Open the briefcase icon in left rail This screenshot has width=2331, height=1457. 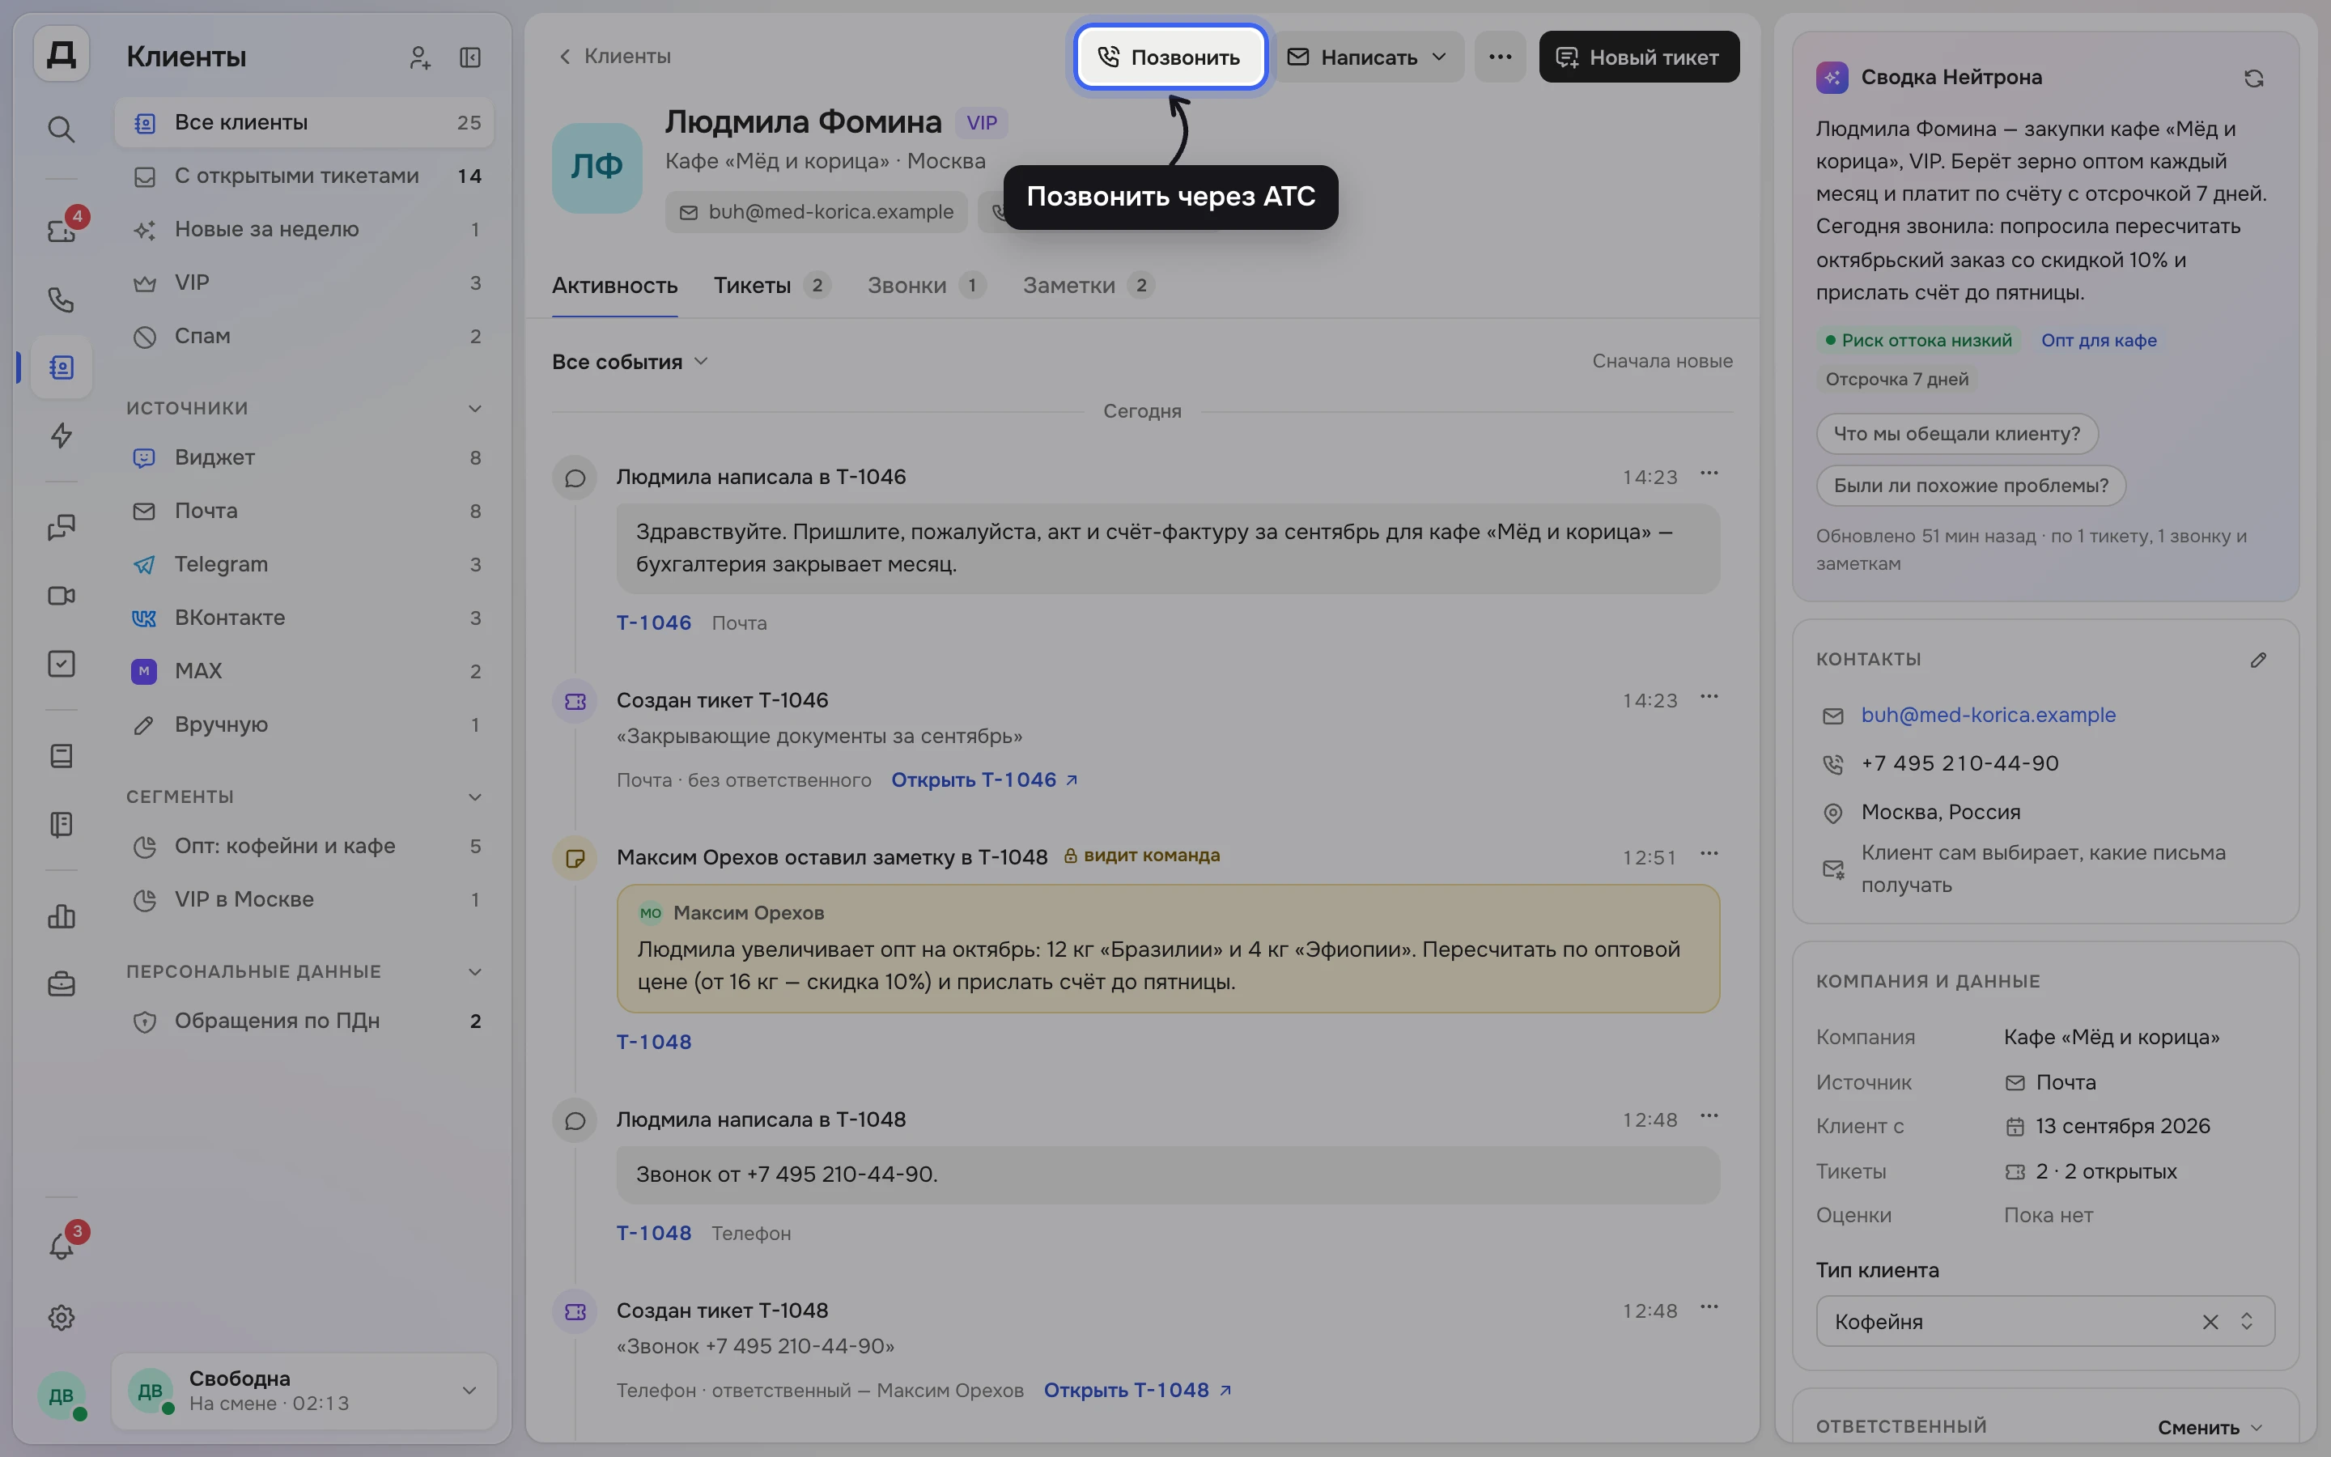61,983
